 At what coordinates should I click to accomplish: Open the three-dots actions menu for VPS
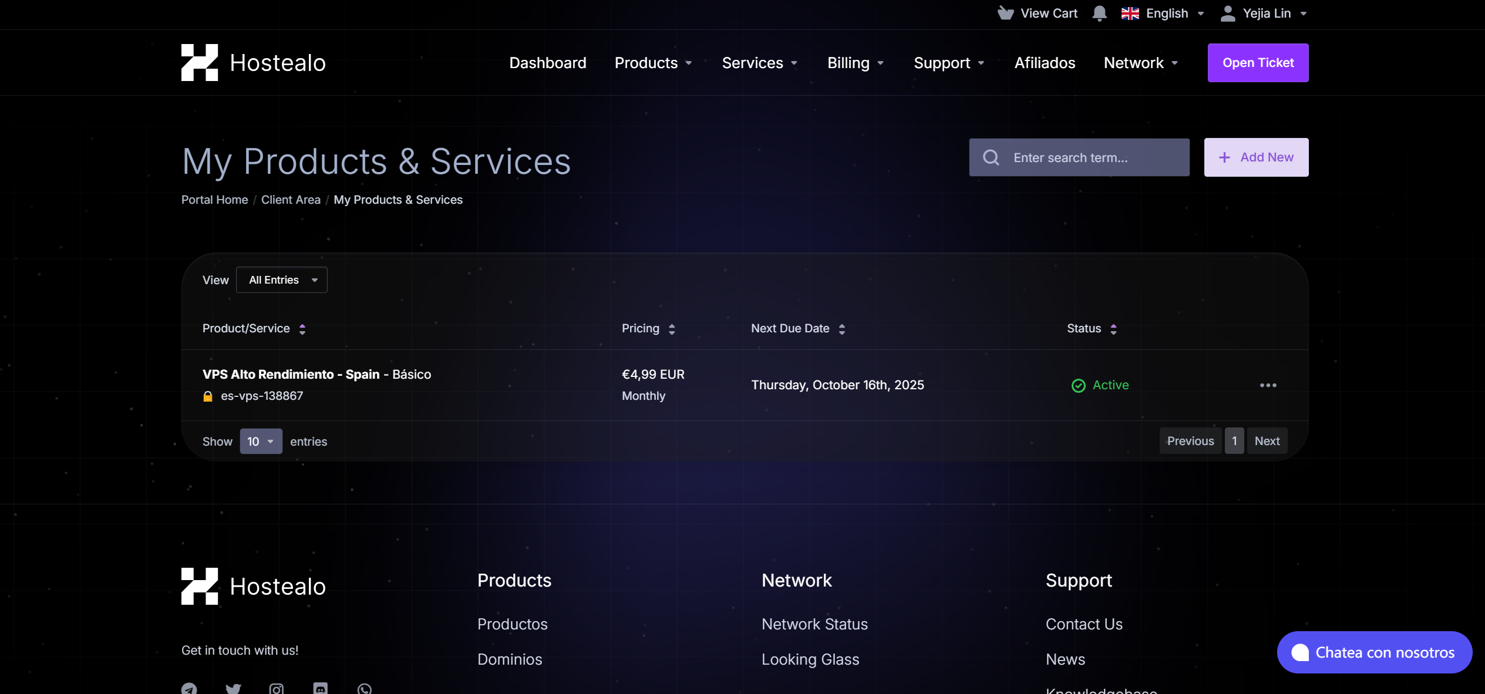1268,385
